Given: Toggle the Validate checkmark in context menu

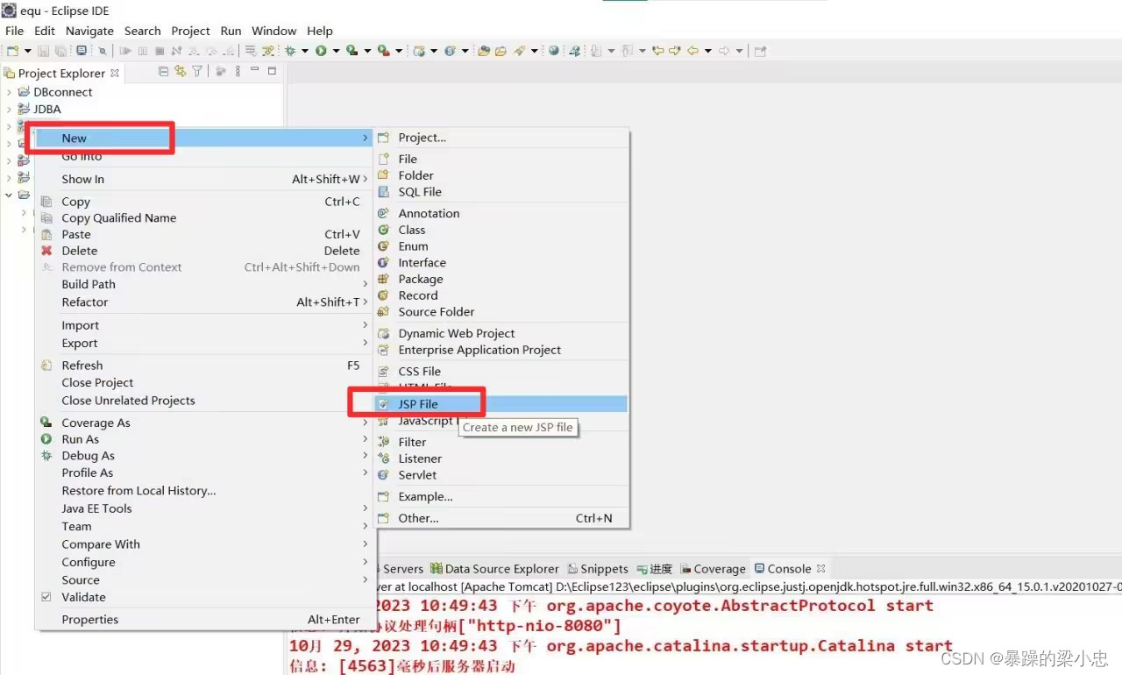Looking at the screenshot, I should [x=46, y=597].
